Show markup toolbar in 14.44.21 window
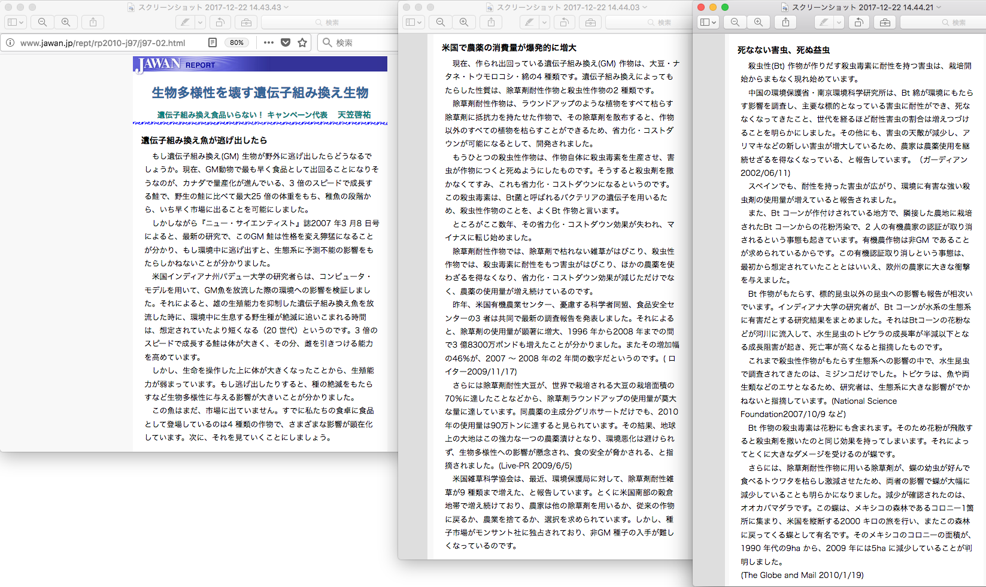Image resolution: width=986 pixels, height=587 pixels. 885,22
